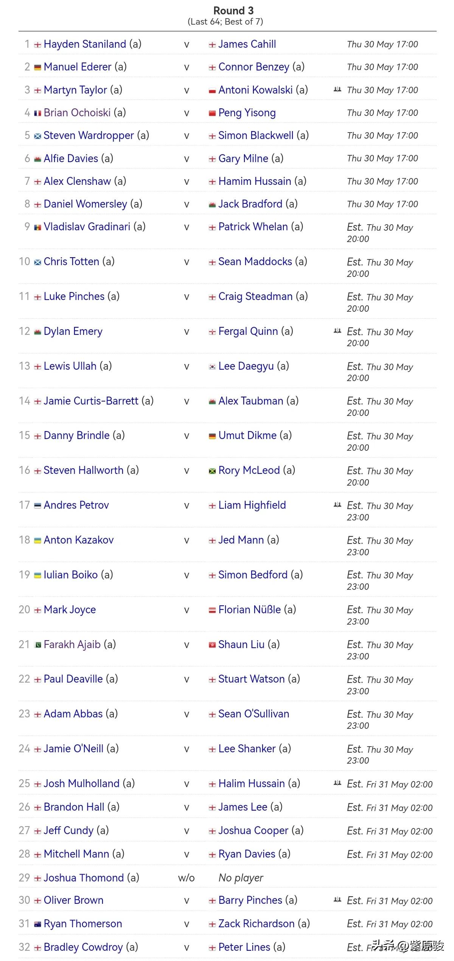Click the Pakistan flag next to Farakh Ajaib
The height and width of the screenshot is (961, 454).
pyautogui.click(x=37, y=645)
